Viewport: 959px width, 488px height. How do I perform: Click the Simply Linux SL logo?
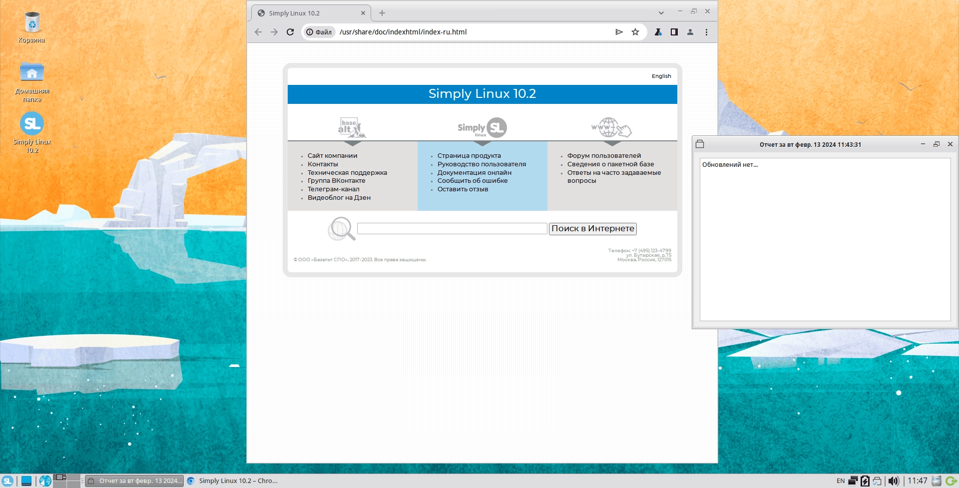pos(482,128)
